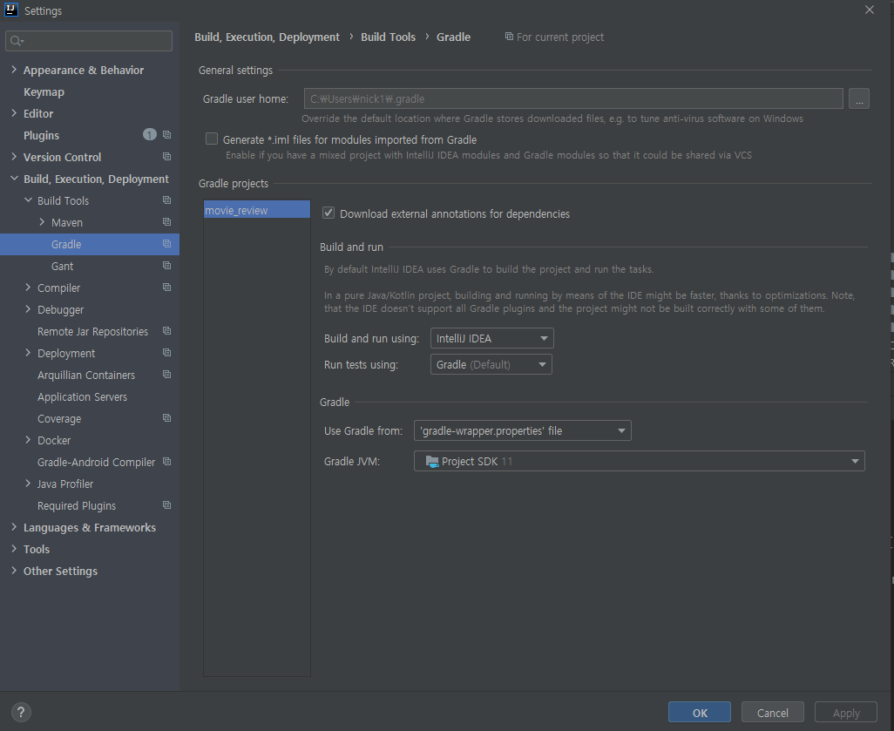Expand the Maven node

[x=42, y=222]
